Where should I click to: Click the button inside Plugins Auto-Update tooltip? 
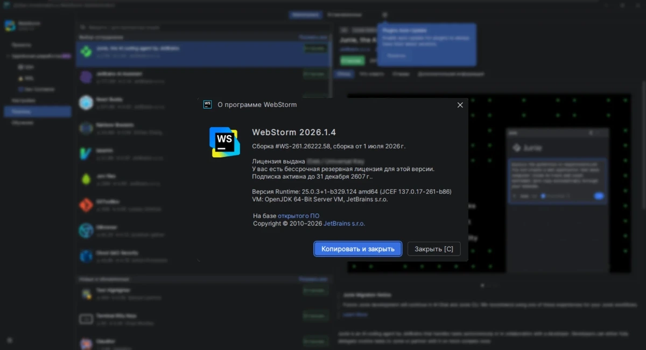pos(397,55)
